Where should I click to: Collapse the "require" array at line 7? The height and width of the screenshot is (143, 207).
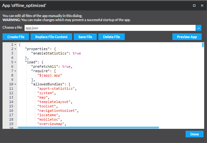click(x=15, y=71)
